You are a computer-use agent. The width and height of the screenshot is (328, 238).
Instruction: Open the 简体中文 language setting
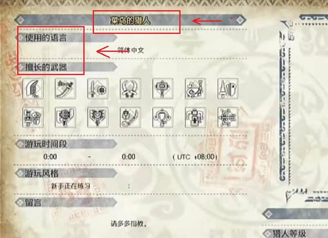(131, 50)
